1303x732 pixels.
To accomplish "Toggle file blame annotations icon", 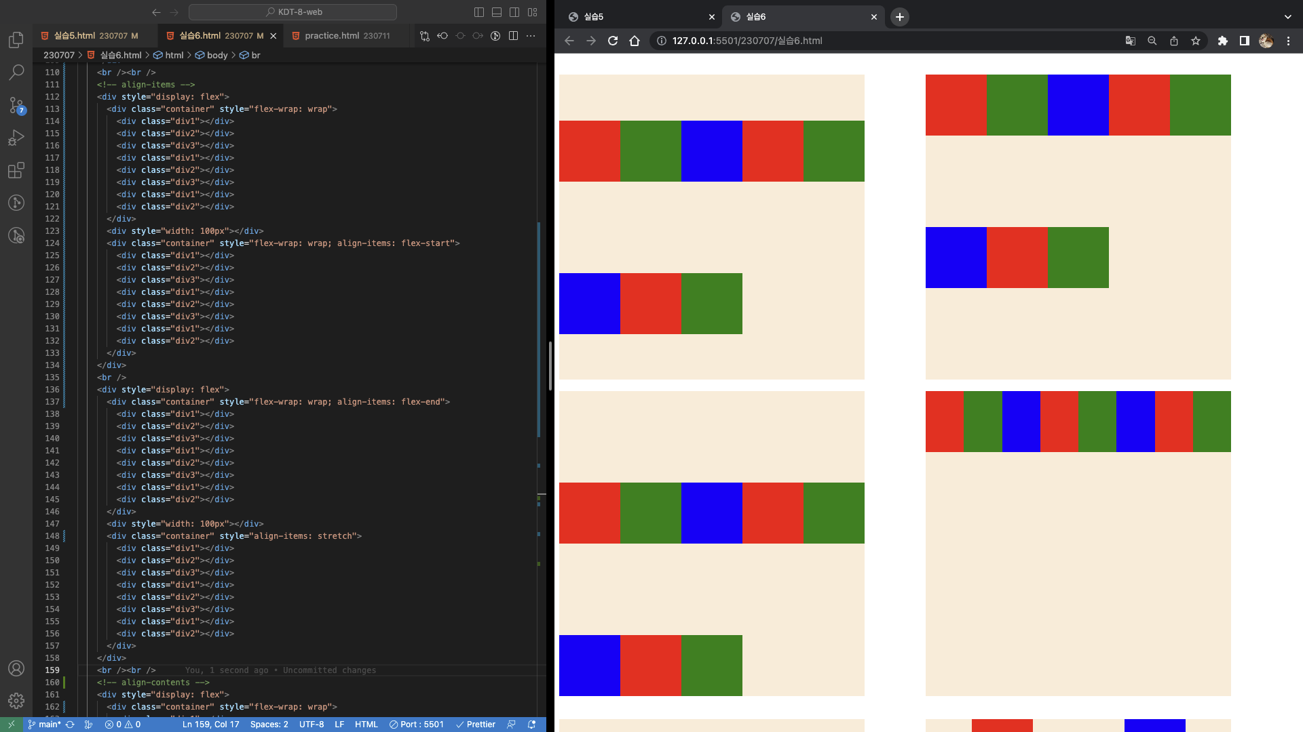I will click(x=495, y=36).
